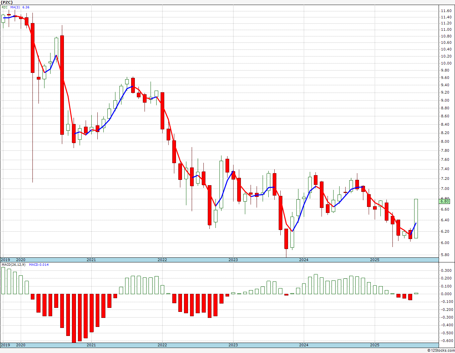Click the 8.60 price axis label
The width and height of the screenshot is (455, 353).
tap(445, 116)
